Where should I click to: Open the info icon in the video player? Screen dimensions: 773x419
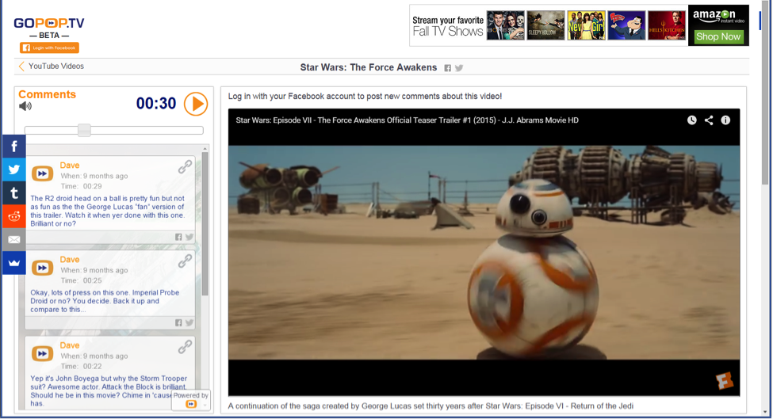725,120
